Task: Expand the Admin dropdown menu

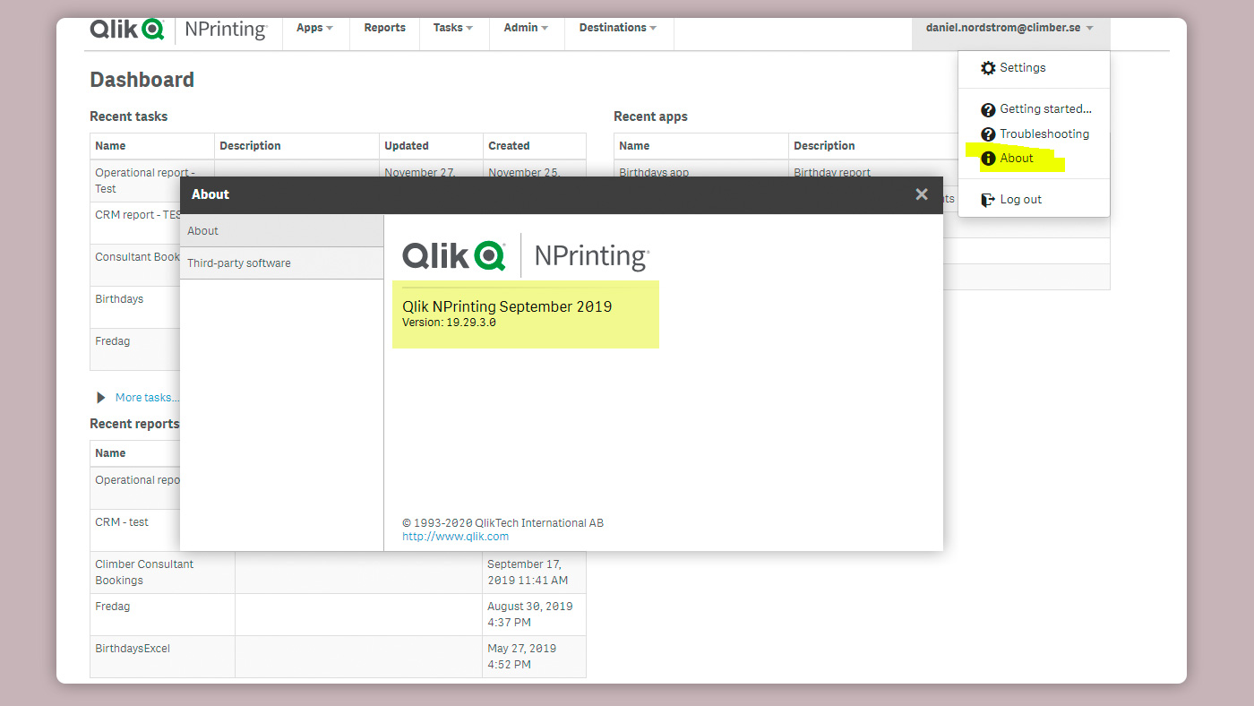Action: tap(526, 28)
